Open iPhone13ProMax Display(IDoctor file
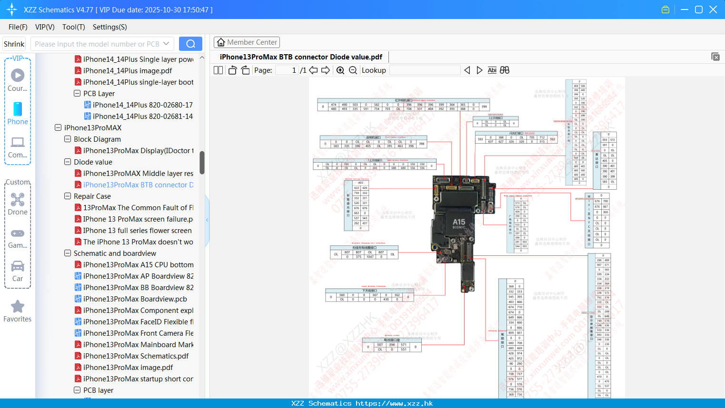The image size is (725, 408). coord(138,150)
